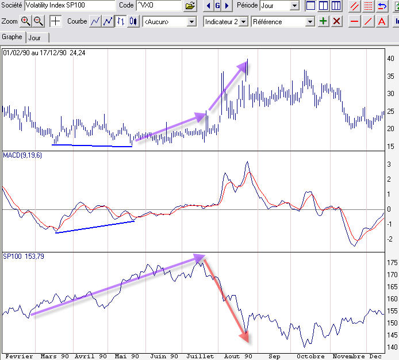Click the Avril 90 axis label
This screenshot has height=360, width=399.
90,356
